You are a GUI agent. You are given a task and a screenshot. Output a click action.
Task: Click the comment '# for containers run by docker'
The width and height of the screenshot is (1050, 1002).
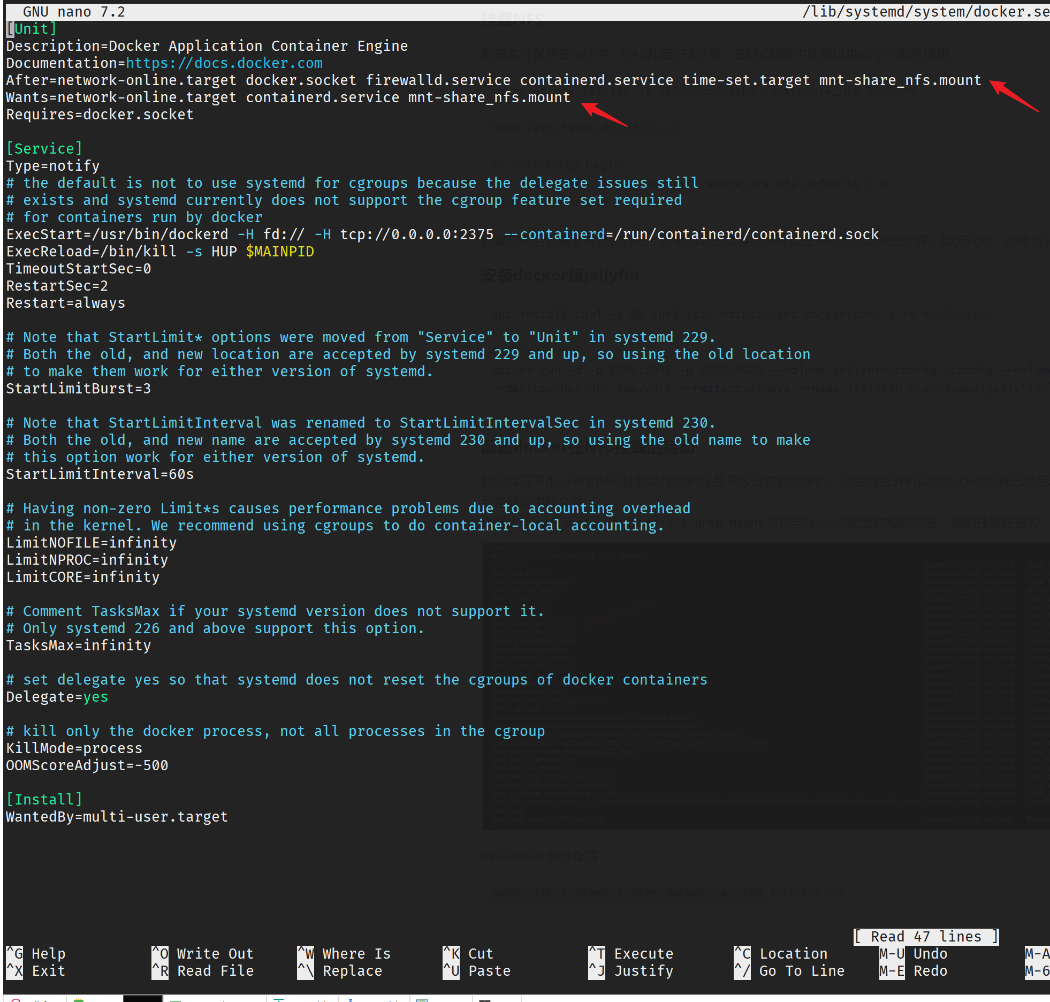click(134, 217)
